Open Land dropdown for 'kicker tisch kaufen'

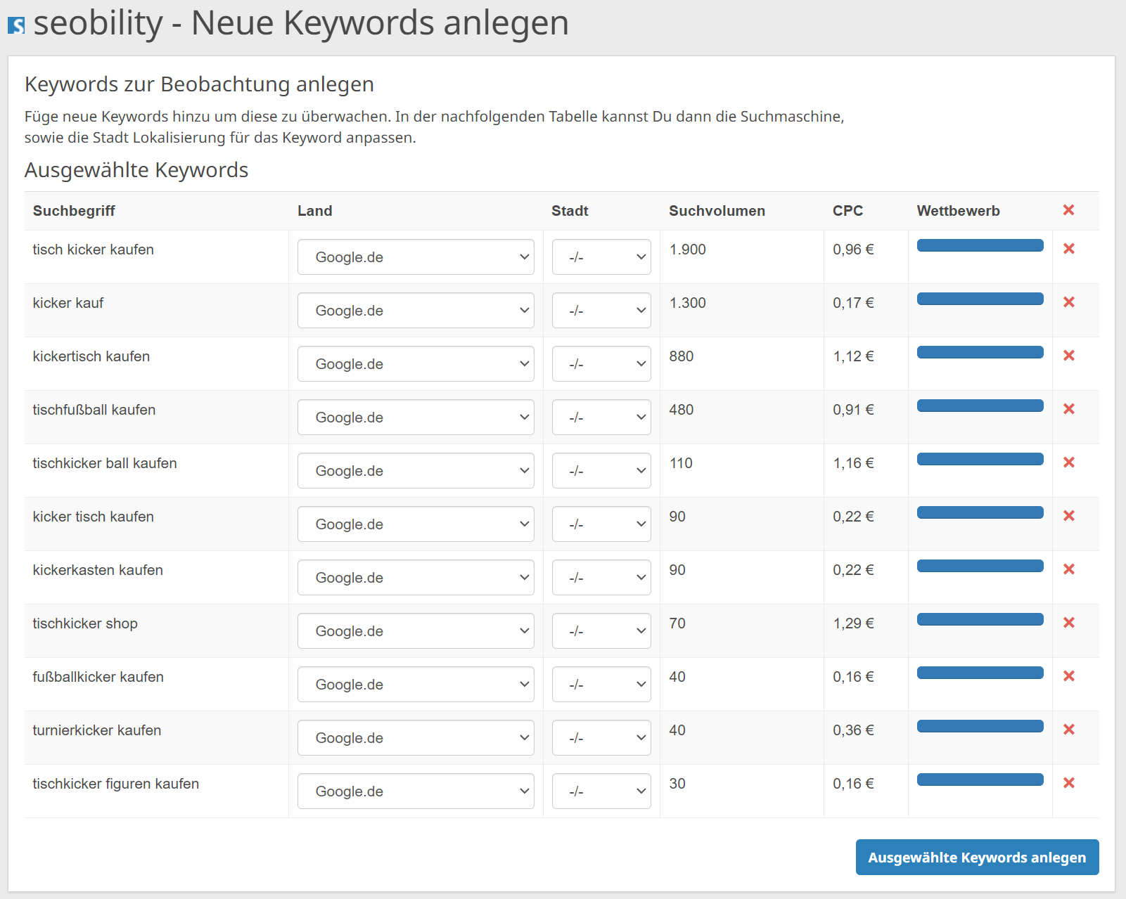click(x=416, y=524)
